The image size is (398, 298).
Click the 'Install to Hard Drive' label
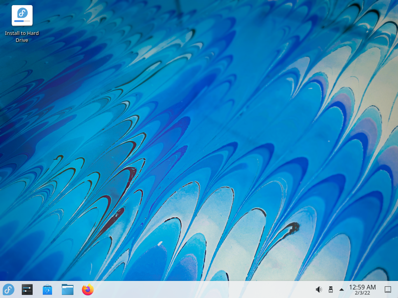[22, 37]
